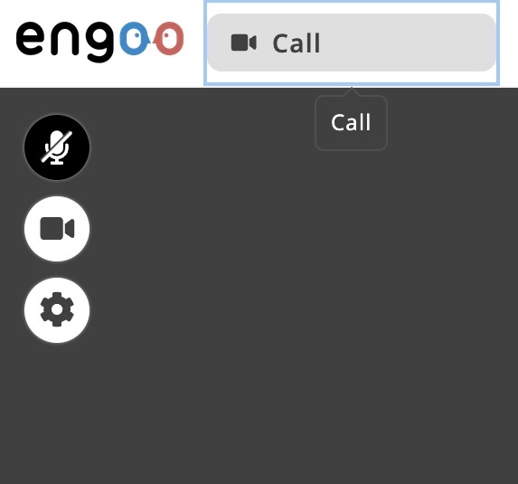This screenshot has height=484, width=518.
Task: Click the video camera glyph in the side controls
Action: [57, 229]
